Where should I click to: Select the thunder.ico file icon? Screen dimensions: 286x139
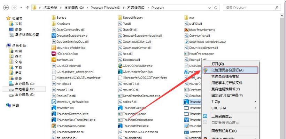[x=54, y=108]
